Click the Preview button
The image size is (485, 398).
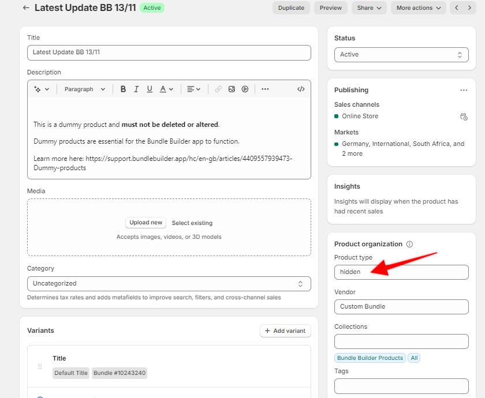click(x=330, y=7)
